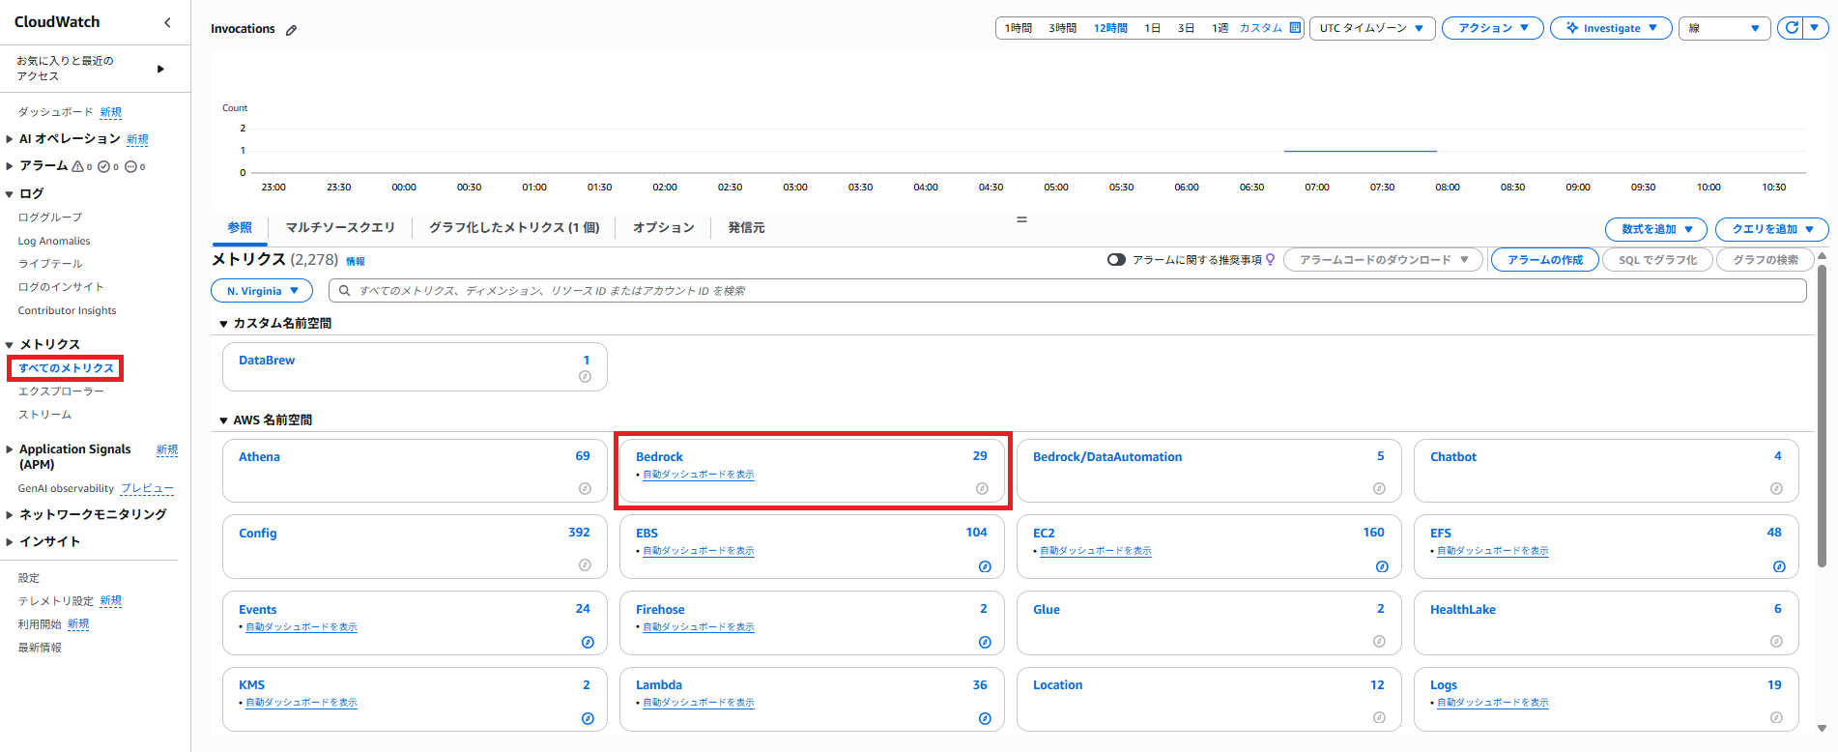Click the compass icon in Config card
This screenshot has width=1838, height=752.
[x=585, y=564]
